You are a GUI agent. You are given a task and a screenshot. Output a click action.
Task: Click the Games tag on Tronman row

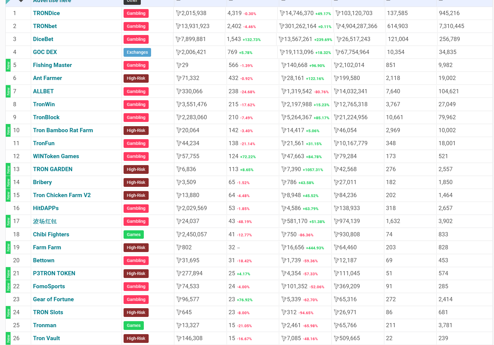coord(134,325)
